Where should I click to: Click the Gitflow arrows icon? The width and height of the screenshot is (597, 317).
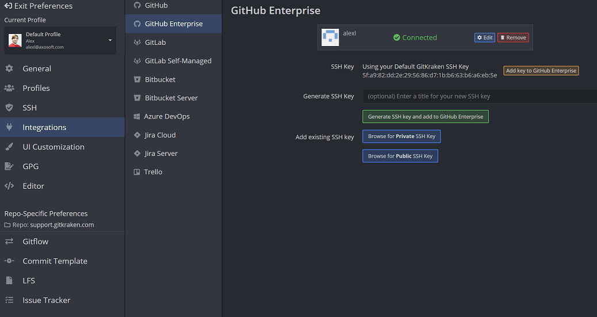pyautogui.click(x=9, y=242)
